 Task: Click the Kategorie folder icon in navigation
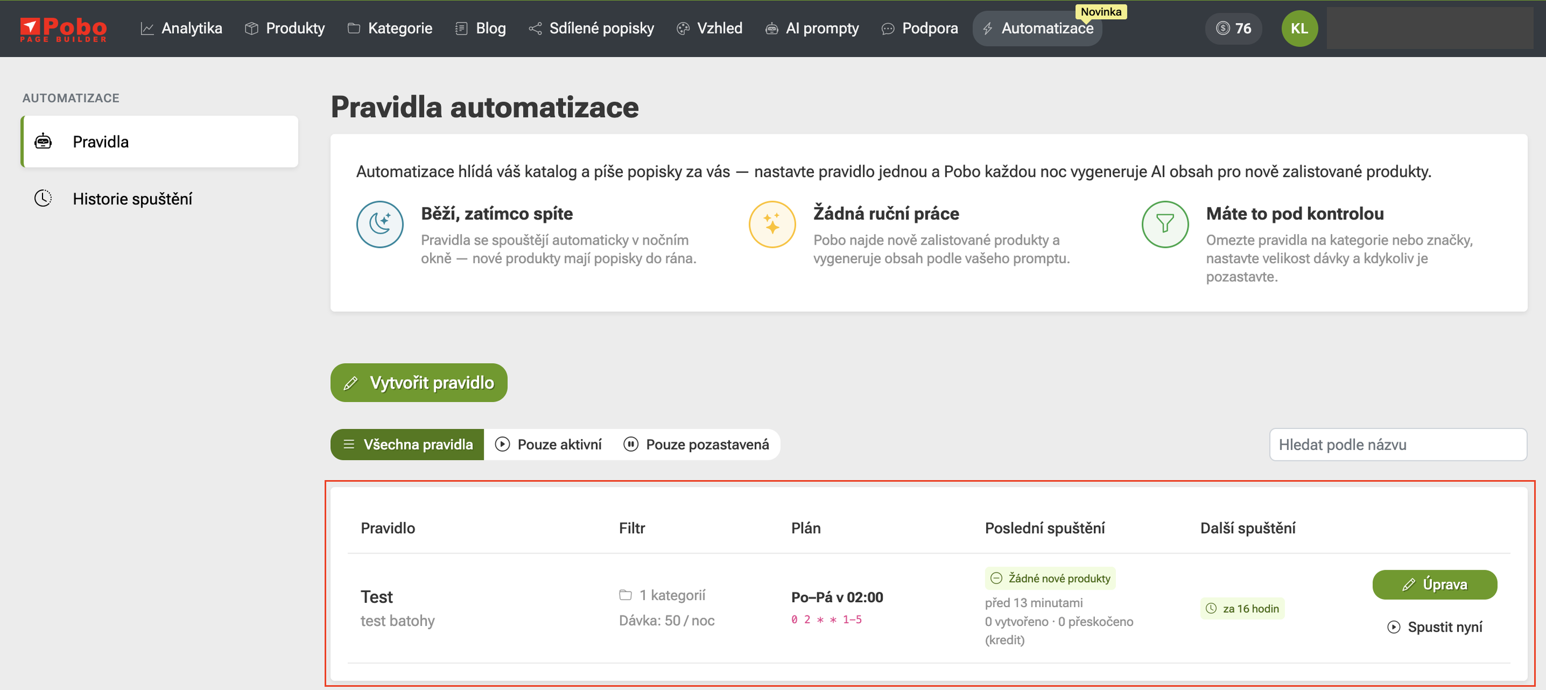click(x=353, y=28)
